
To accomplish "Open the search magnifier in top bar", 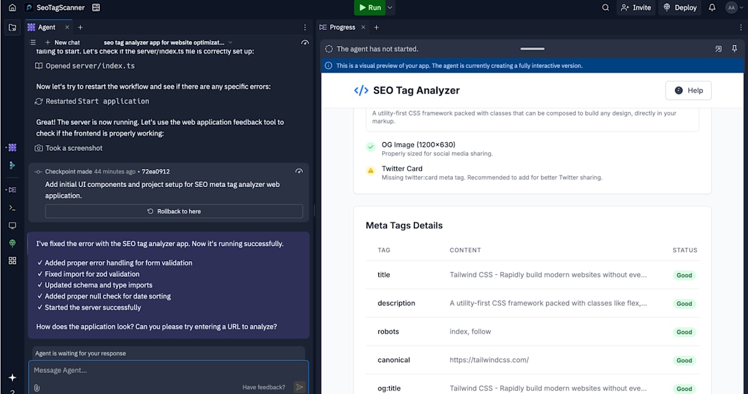I will [x=605, y=7].
